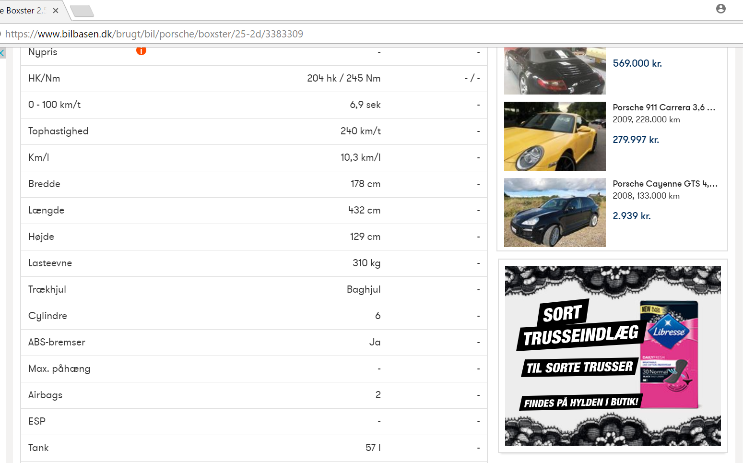743x463 pixels.
Task: Select the Cylindre specification row
Action: click(254, 316)
